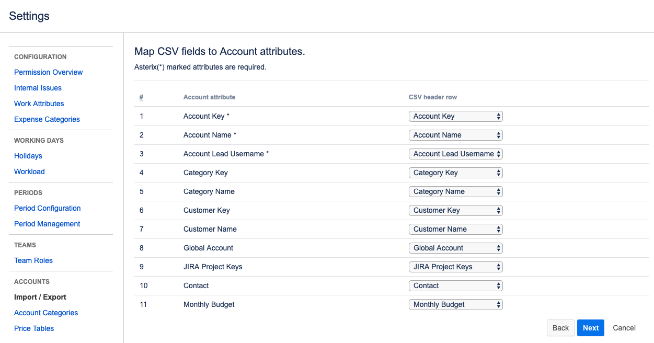Open Price Tables in Accounts section
The height and width of the screenshot is (343, 654).
click(x=34, y=328)
